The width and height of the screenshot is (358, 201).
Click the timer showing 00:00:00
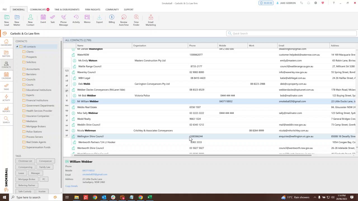click(266, 3)
